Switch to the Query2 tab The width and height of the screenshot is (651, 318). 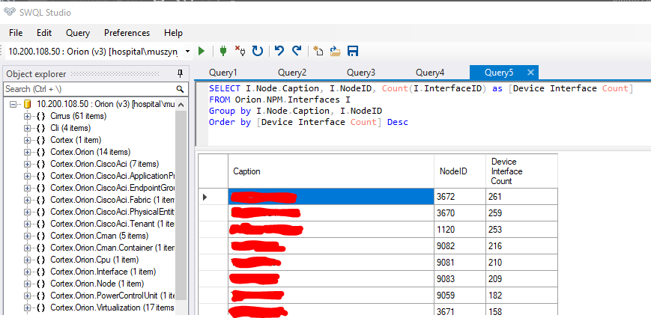coord(292,73)
